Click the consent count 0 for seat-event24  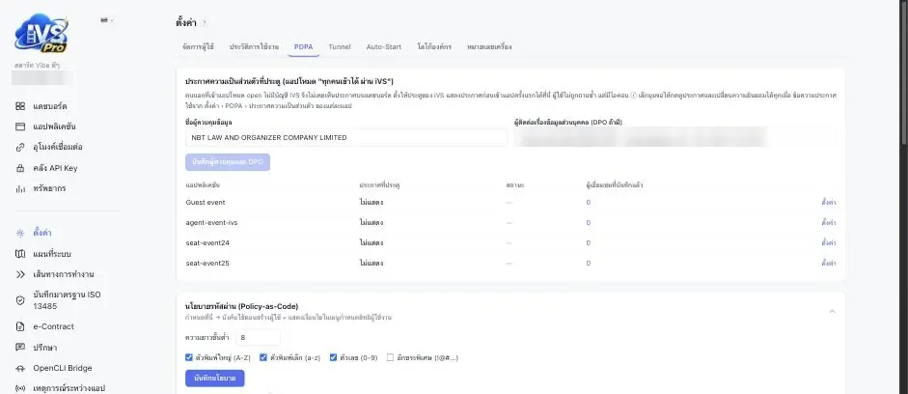click(x=589, y=242)
